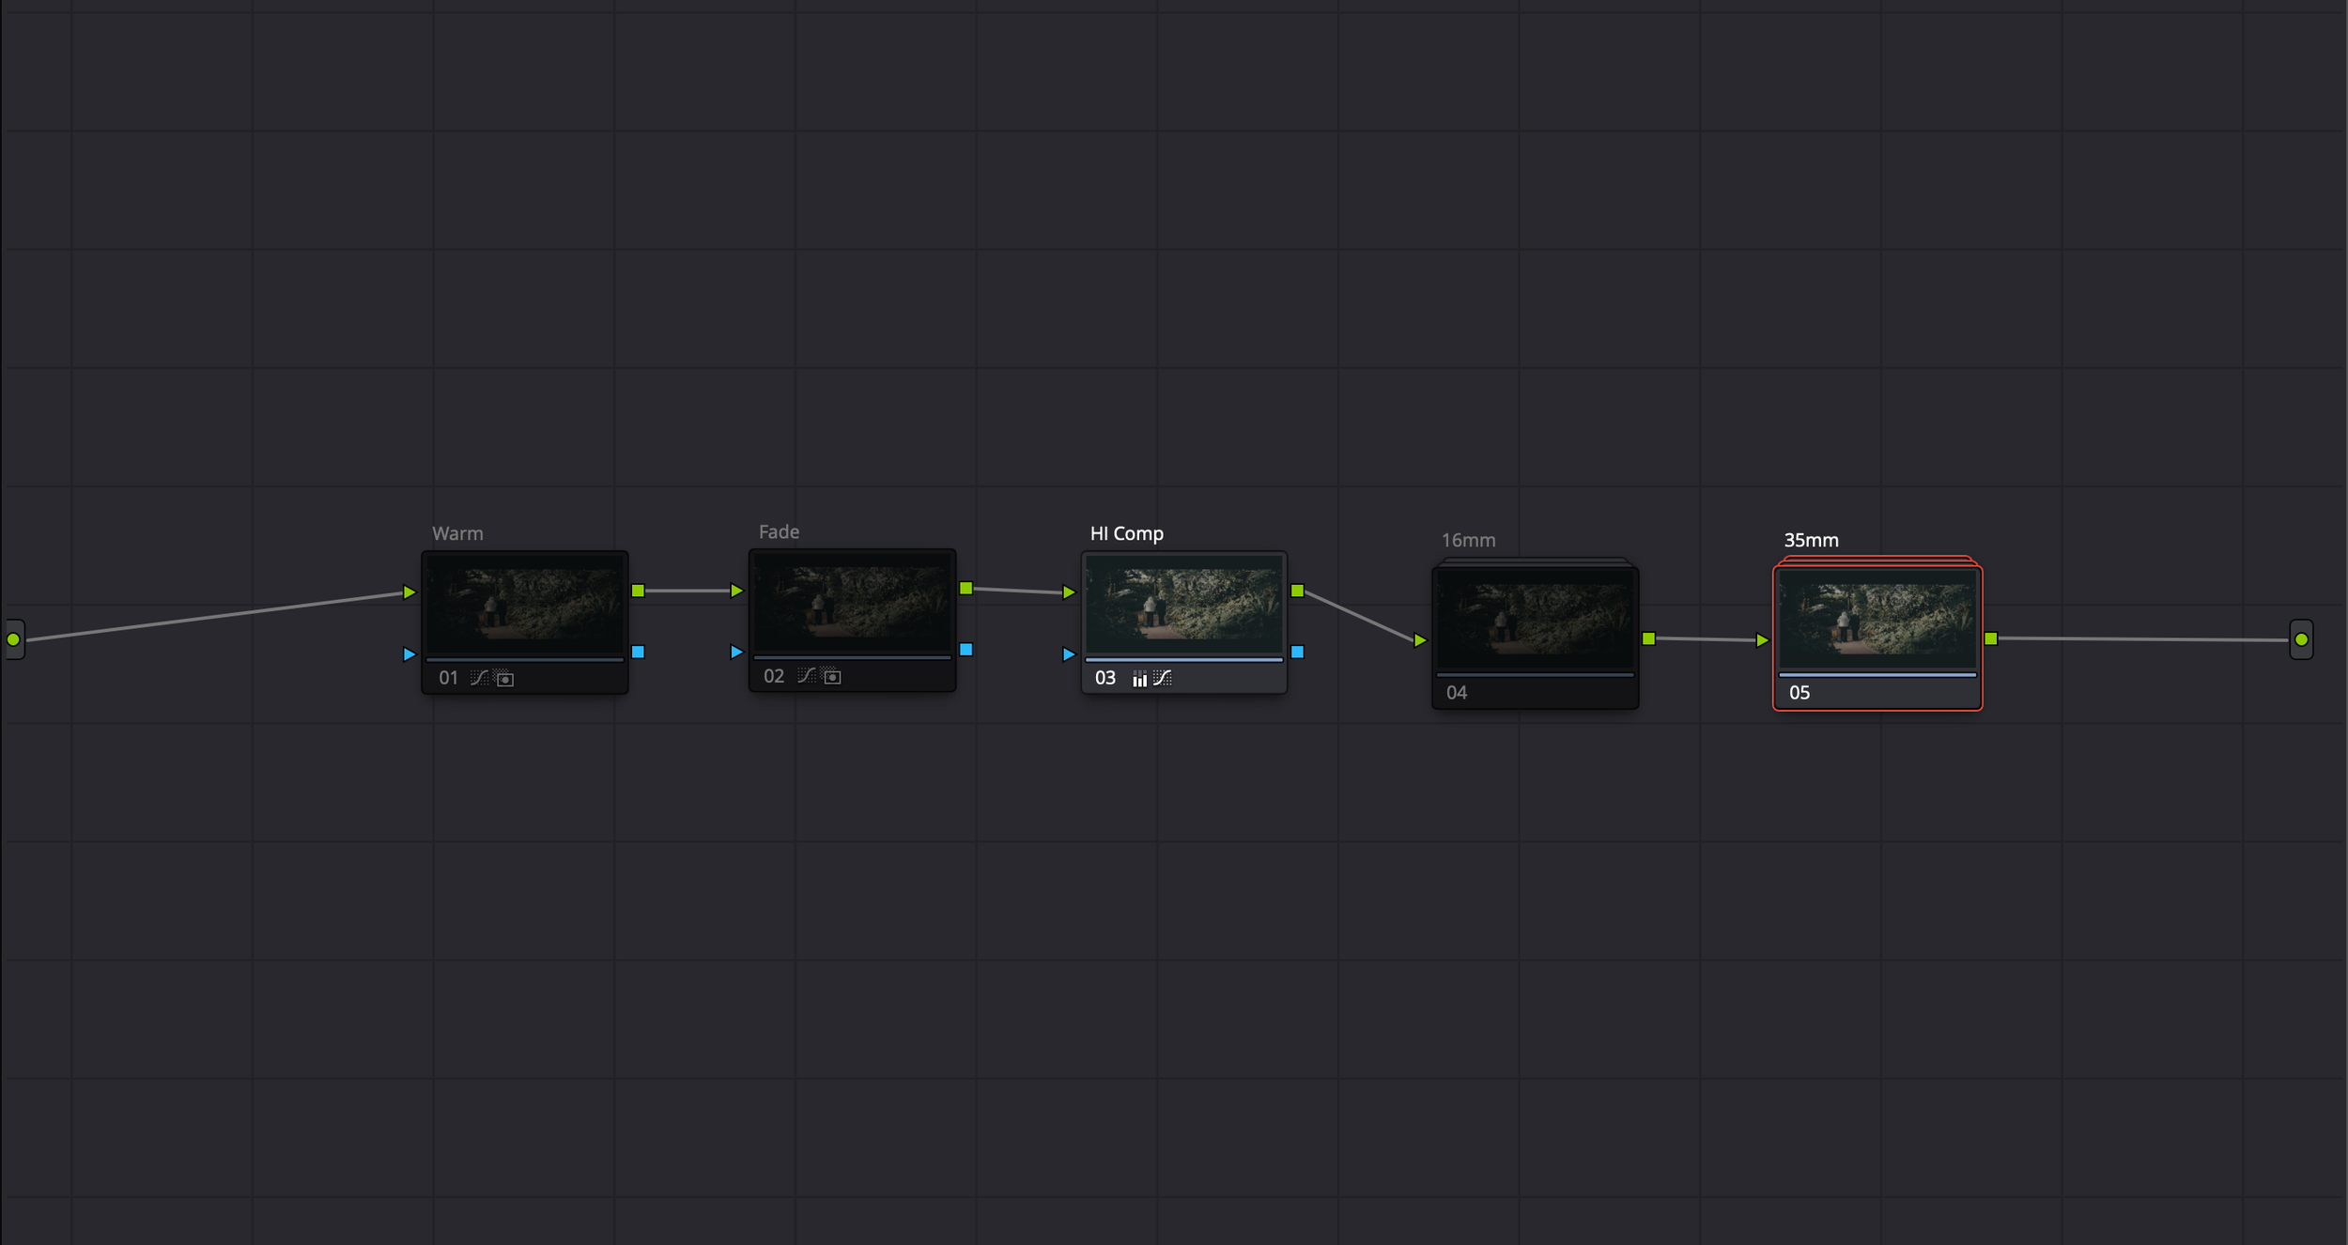
Task: Select the 16mm compound node thumbnail
Action: coord(1535,622)
